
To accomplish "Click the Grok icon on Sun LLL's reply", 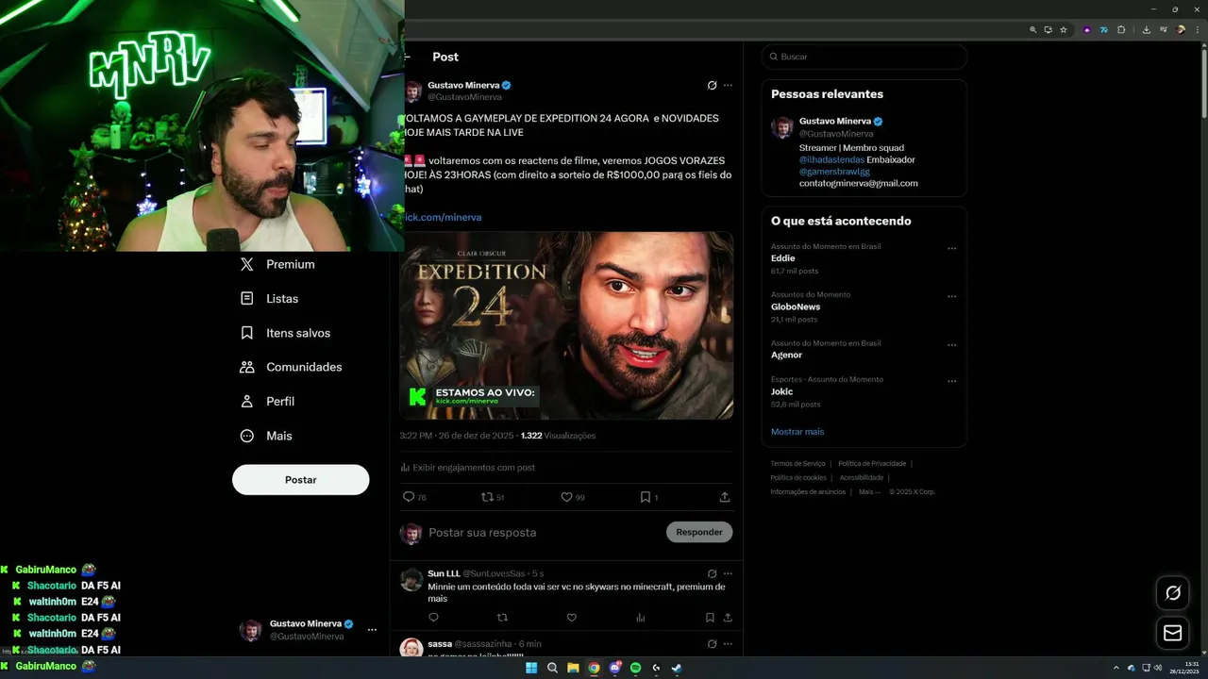I will (712, 573).
